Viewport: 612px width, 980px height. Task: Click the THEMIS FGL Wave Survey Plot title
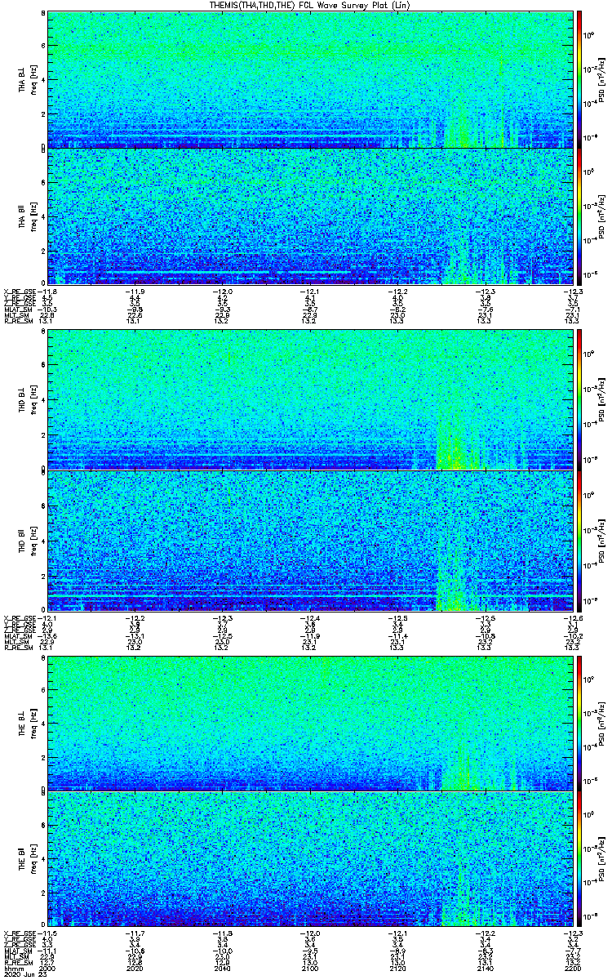point(311,5)
